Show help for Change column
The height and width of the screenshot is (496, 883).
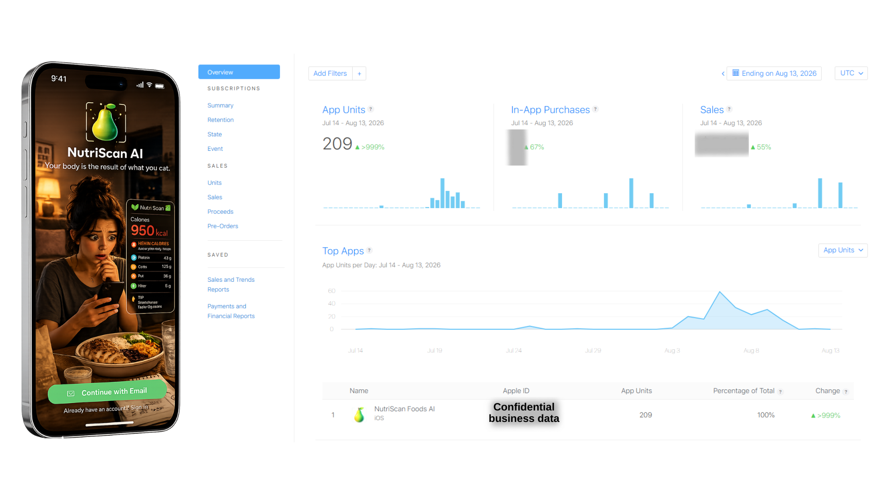tap(846, 392)
